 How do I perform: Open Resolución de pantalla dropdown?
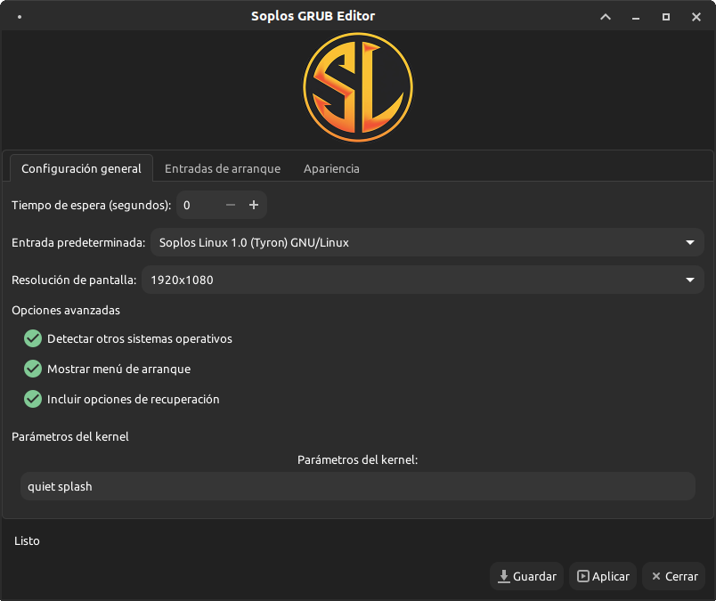pos(423,280)
